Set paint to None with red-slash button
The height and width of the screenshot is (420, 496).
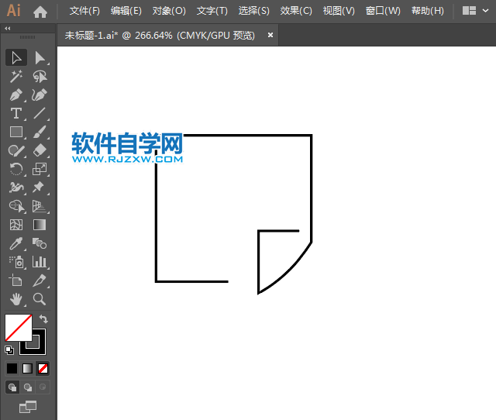(x=43, y=368)
